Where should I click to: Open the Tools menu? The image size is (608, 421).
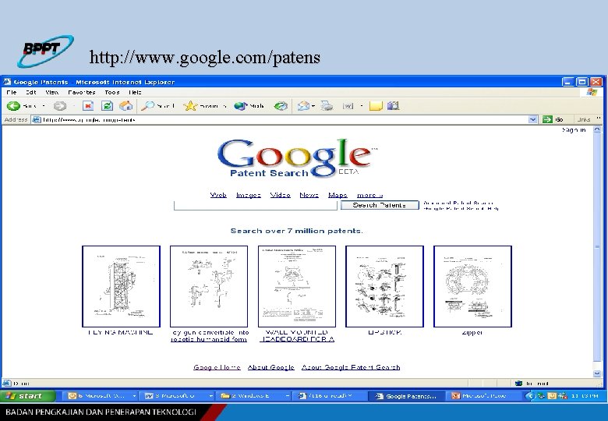(x=112, y=92)
